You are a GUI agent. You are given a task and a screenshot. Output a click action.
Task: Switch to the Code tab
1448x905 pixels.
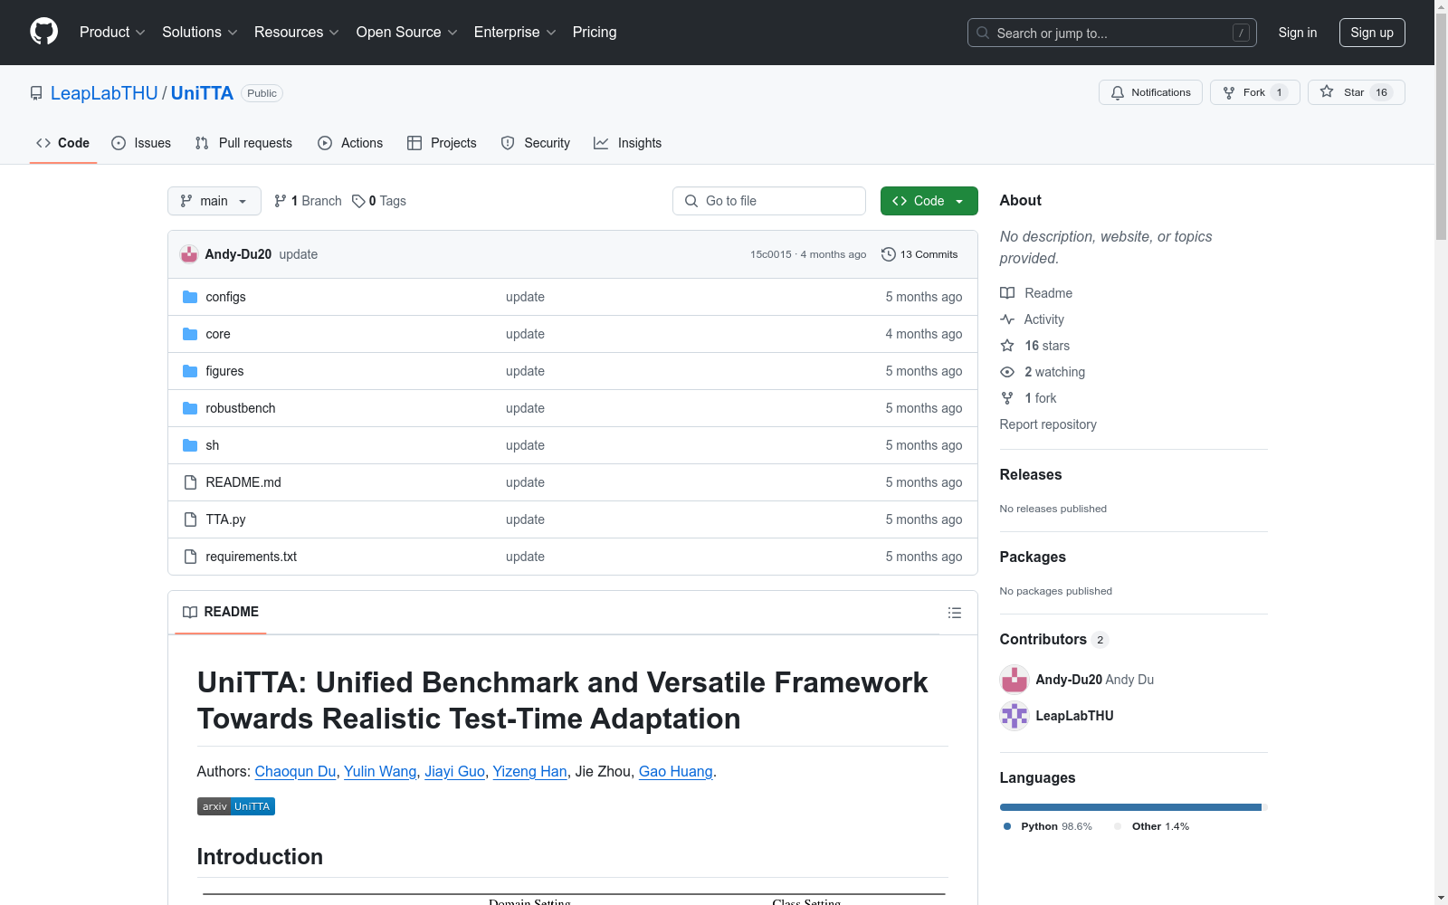[63, 143]
